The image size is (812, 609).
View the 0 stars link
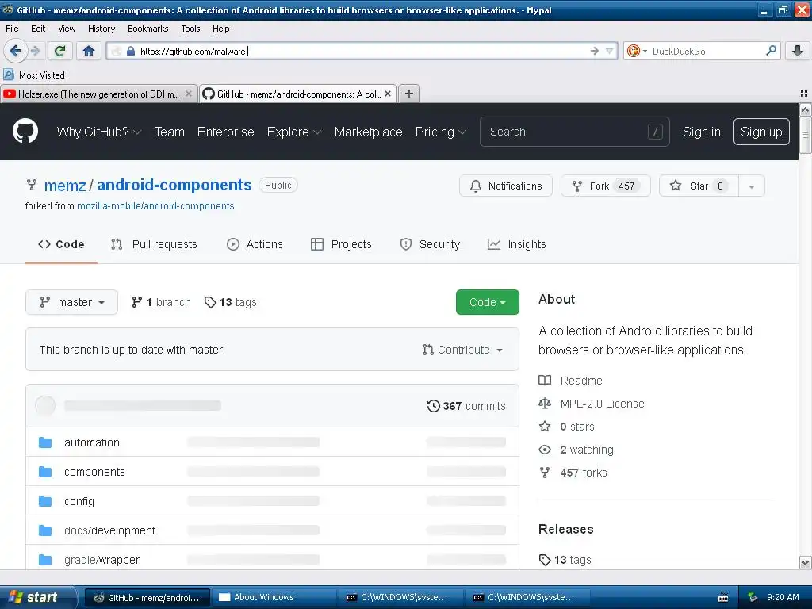pyautogui.click(x=566, y=427)
